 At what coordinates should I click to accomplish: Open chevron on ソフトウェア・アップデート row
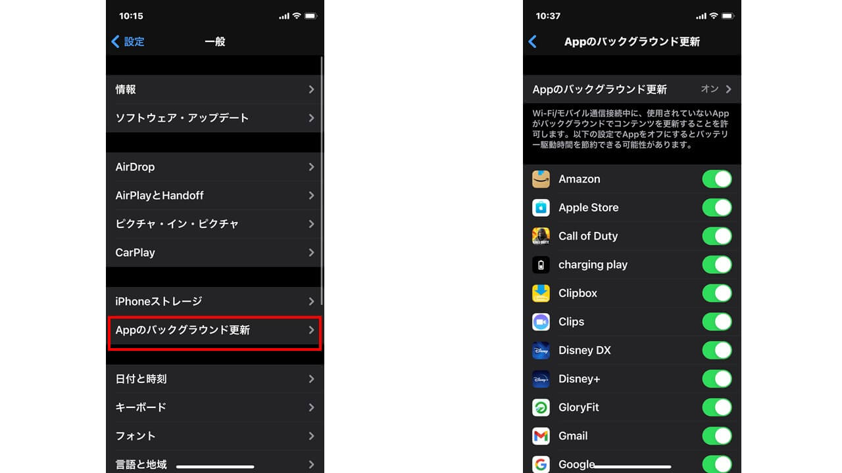pos(311,118)
